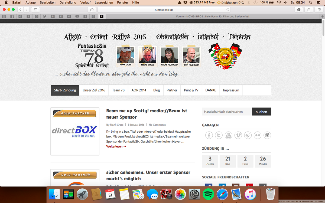Screen dimensions: 325x203
Task: Open Unser Ziel 2016 nav item
Action: [94, 90]
